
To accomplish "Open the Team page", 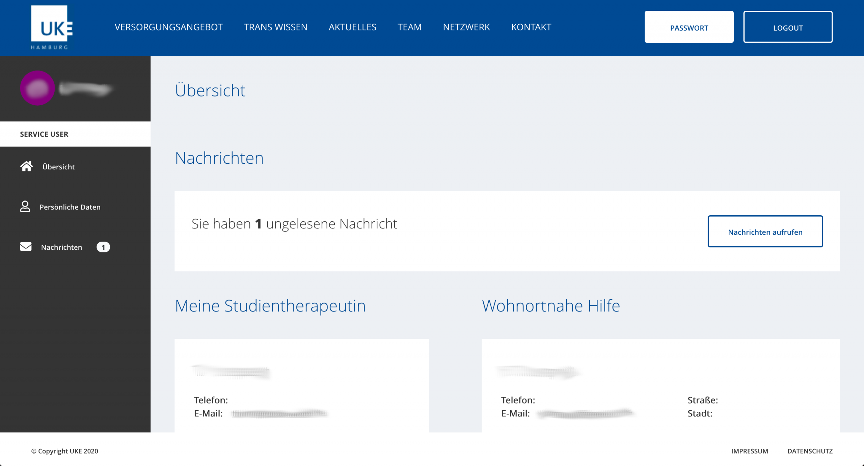I will [x=409, y=27].
